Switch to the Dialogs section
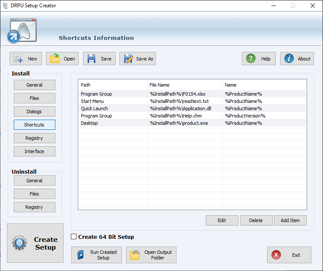 coord(34,111)
